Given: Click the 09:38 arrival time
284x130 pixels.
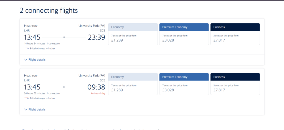Looking at the screenshot, I should point(96,87).
